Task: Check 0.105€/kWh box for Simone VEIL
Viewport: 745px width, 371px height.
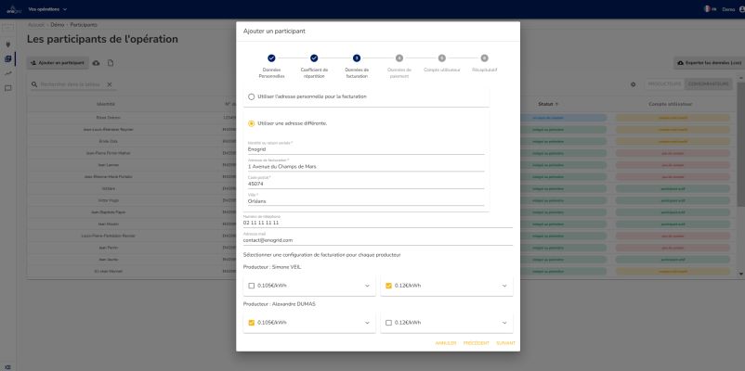Action: (251, 286)
